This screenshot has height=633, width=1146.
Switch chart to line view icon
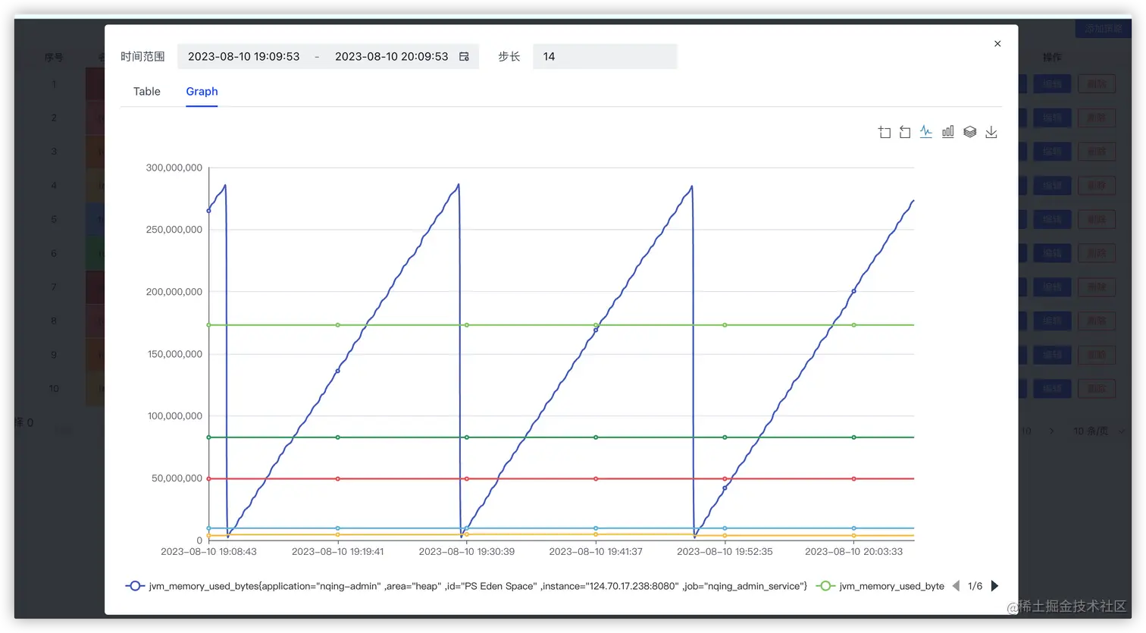click(x=926, y=132)
